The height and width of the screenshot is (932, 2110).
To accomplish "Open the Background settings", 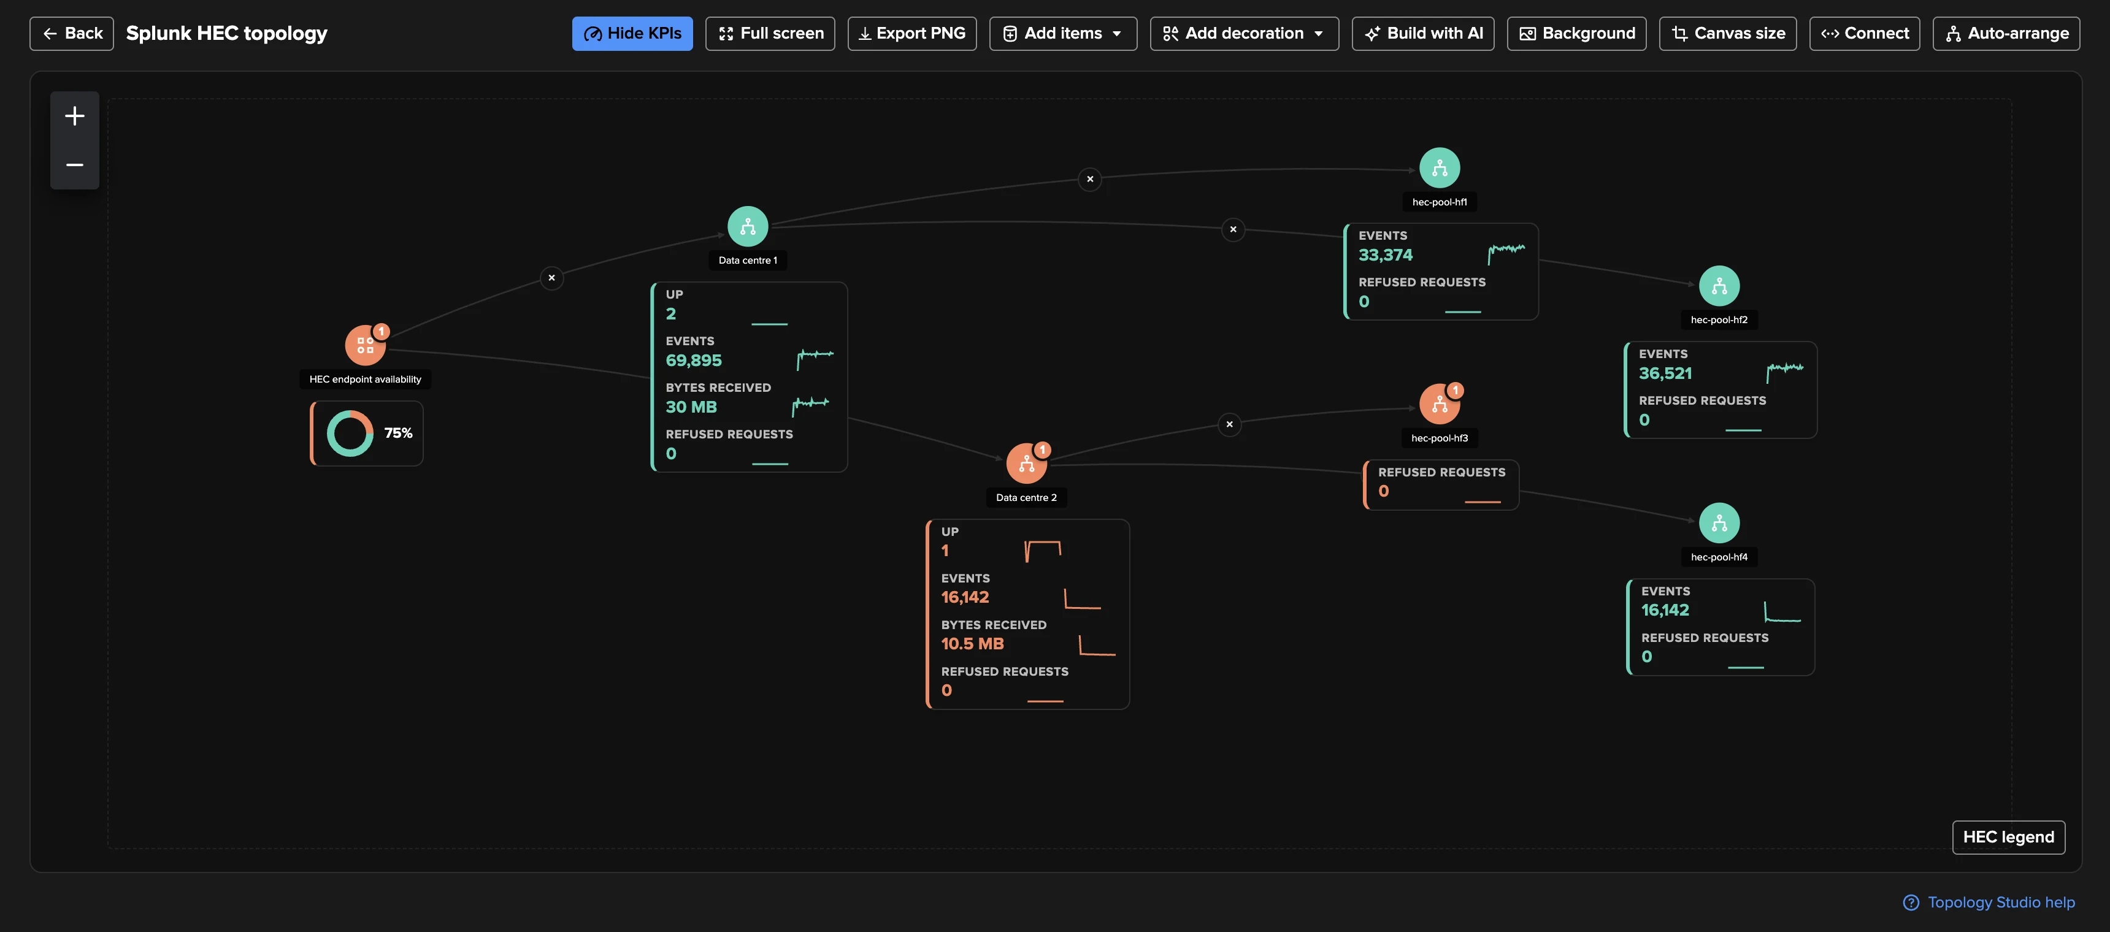I will click(1576, 34).
